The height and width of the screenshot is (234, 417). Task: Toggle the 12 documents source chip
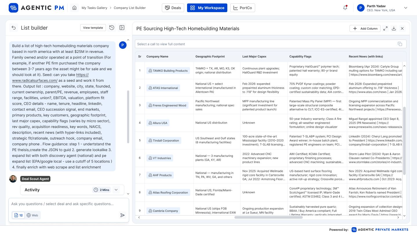tap(19, 215)
